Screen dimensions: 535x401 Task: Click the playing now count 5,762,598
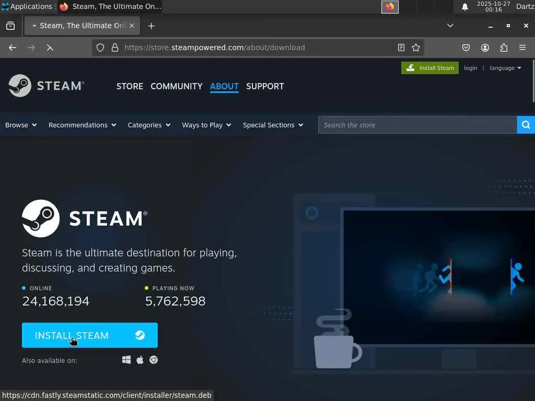click(x=176, y=301)
